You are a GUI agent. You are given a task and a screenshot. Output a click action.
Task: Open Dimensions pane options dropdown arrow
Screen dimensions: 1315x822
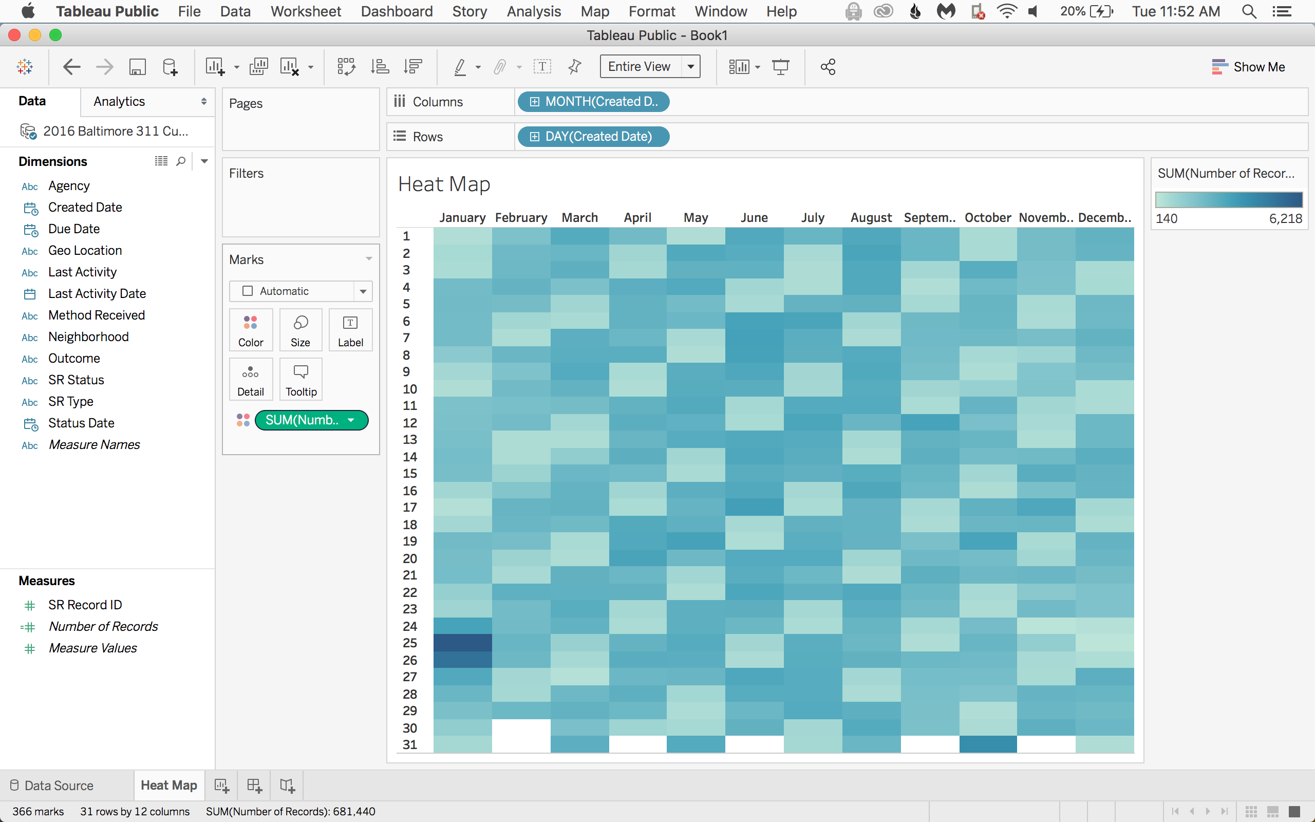pyautogui.click(x=204, y=161)
